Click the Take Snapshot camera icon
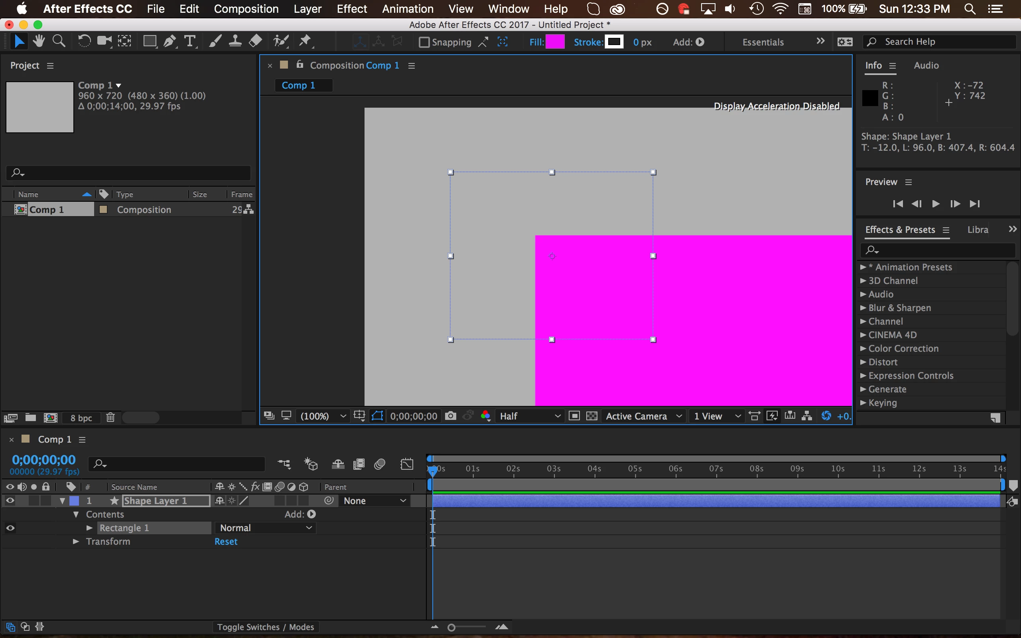The width and height of the screenshot is (1021, 638). click(x=451, y=416)
